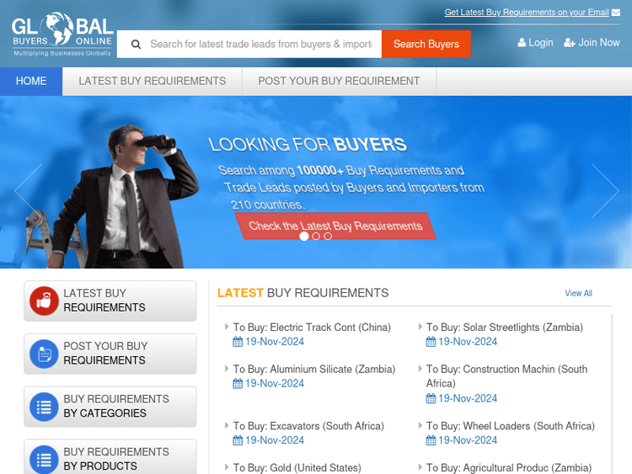Image resolution: width=632 pixels, height=474 pixels.
Task: Focus the trade leads search field
Action: click(x=261, y=45)
